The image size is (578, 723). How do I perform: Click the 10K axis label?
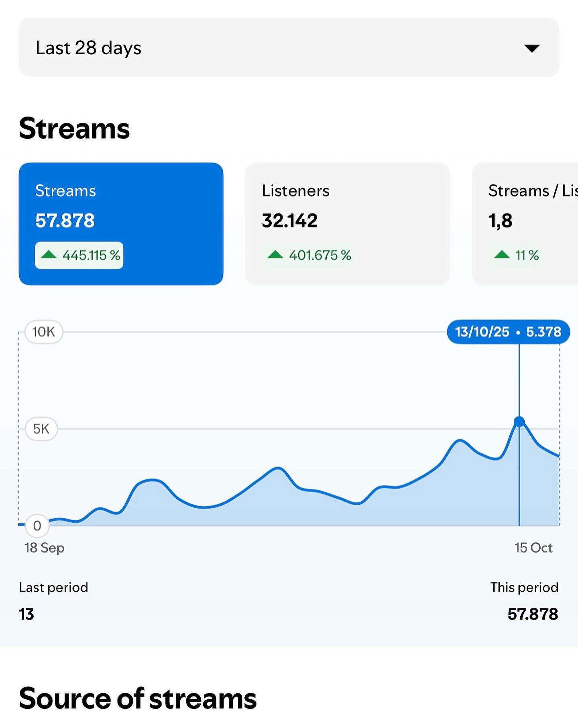(44, 332)
